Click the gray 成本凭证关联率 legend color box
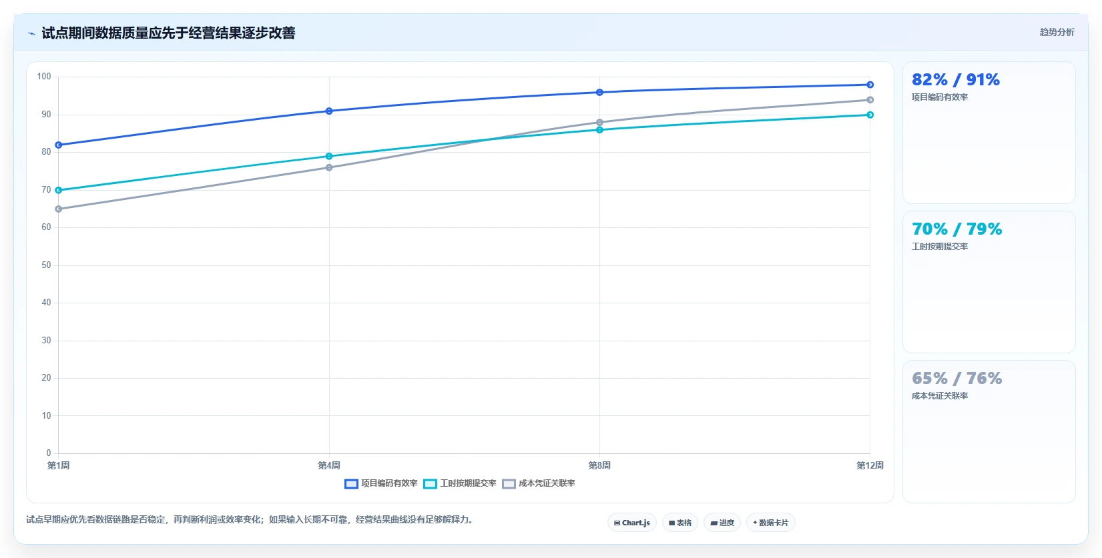The image size is (1102, 558). tap(509, 484)
